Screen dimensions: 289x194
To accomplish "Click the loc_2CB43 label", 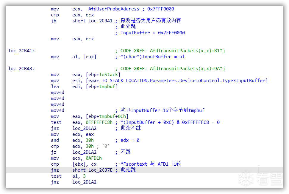I will click(x=21, y=69).
